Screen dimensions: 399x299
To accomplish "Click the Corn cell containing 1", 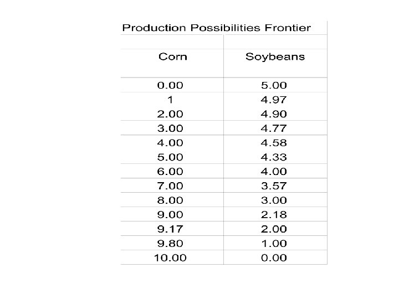I will click(171, 100).
